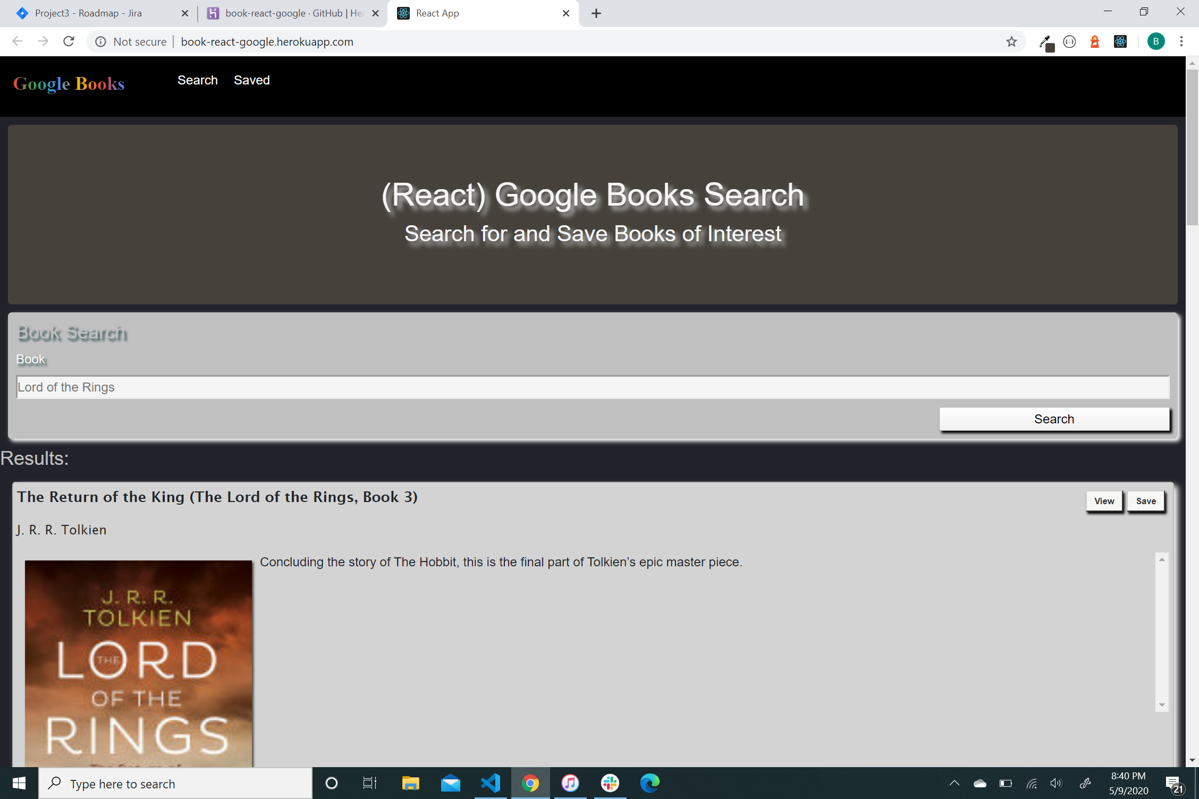This screenshot has width=1199, height=799.
Task: Click Chrome icon in taskbar
Action: tap(530, 783)
